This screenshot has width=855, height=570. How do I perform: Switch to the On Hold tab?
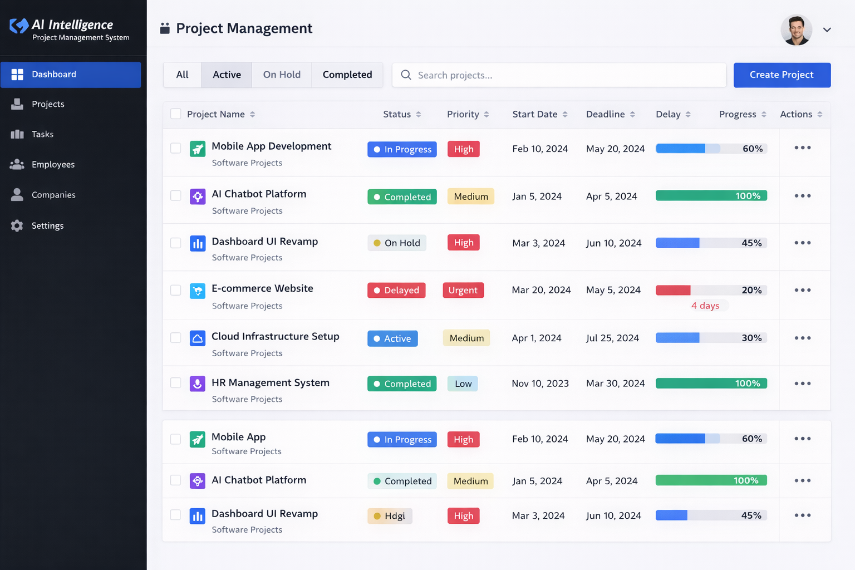tap(282, 75)
